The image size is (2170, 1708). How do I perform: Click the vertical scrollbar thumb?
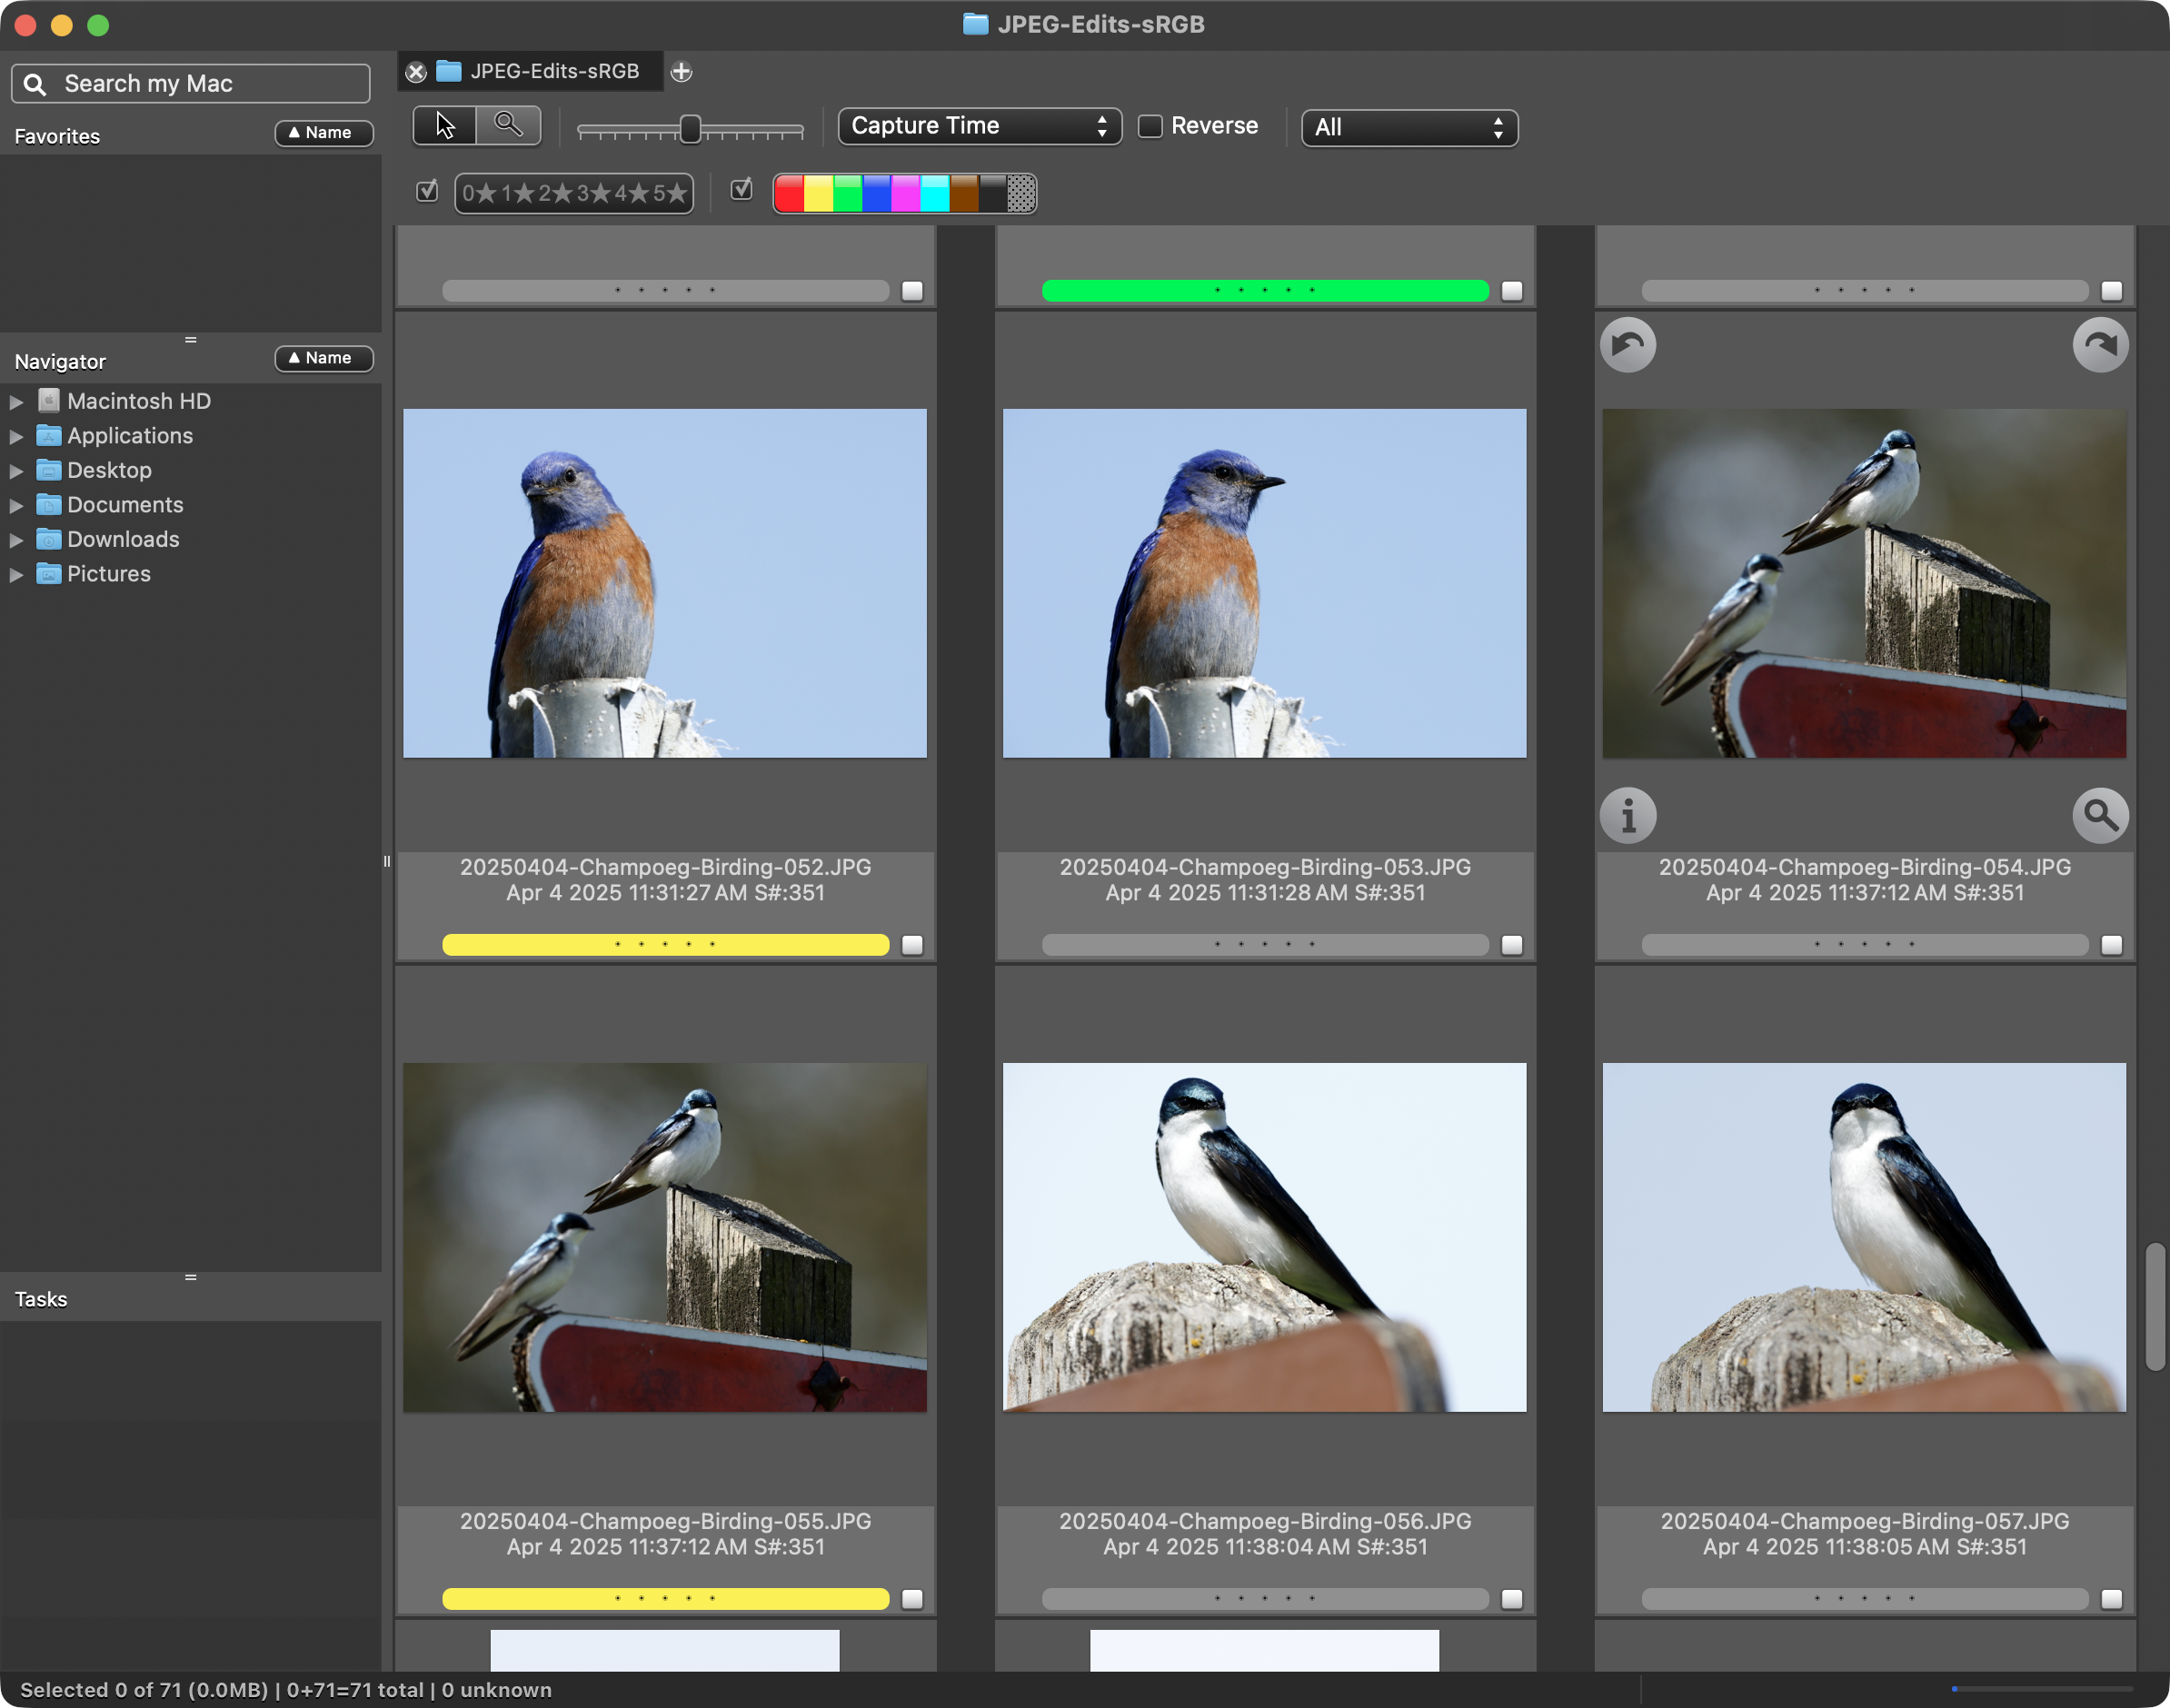[x=2155, y=1307]
